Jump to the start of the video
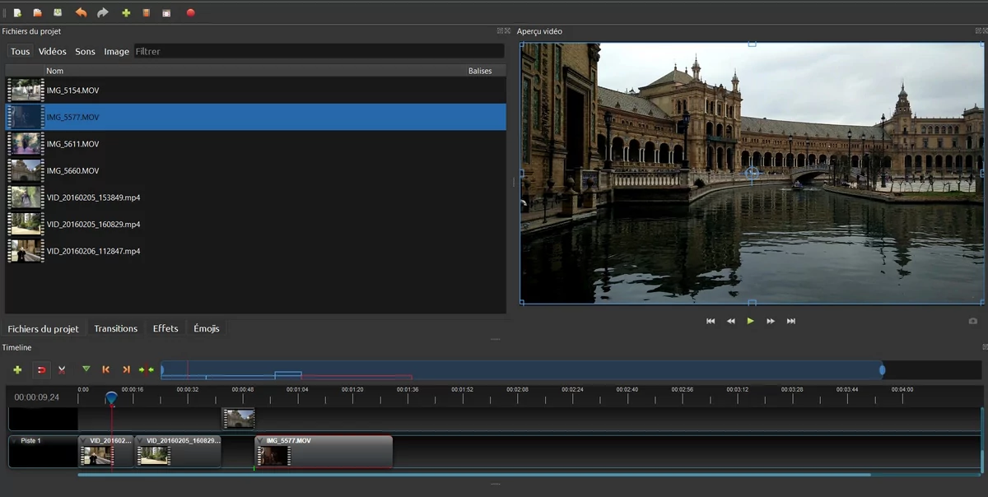This screenshot has height=497, width=988. pyautogui.click(x=711, y=321)
